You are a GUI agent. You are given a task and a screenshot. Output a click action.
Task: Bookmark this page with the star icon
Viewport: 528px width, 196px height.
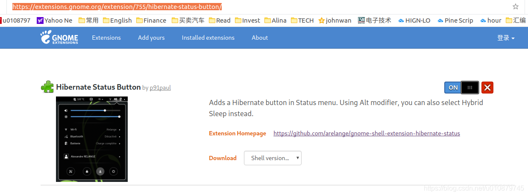click(515, 7)
